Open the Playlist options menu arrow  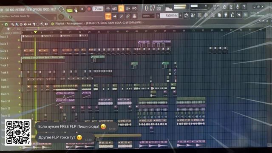2,25
